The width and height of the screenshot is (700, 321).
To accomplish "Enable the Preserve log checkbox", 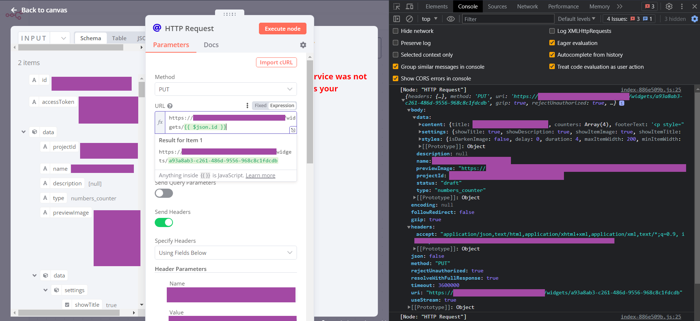I will pyautogui.click(x=395, y=43).
